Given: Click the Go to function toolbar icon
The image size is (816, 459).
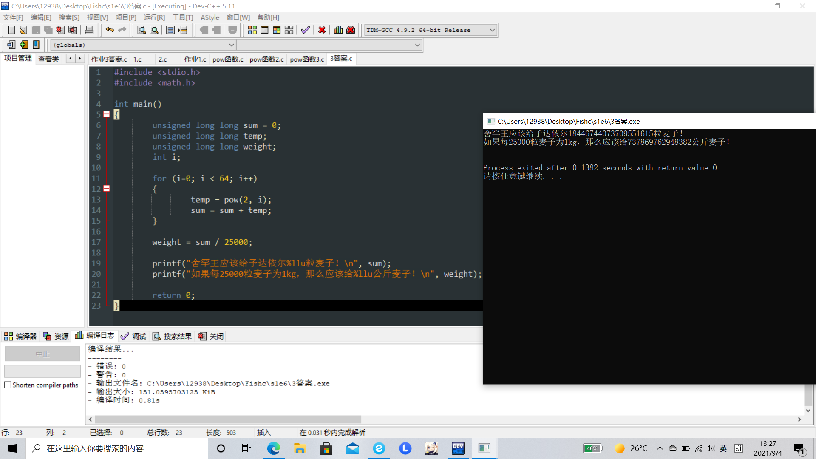Looking at the screenshot, I should (170, 30).
